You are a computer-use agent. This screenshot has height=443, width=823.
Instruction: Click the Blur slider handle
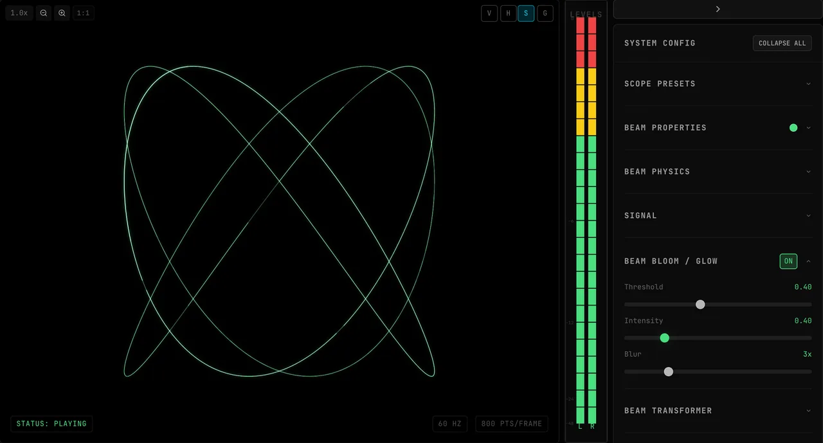click(x=669, y=372)
